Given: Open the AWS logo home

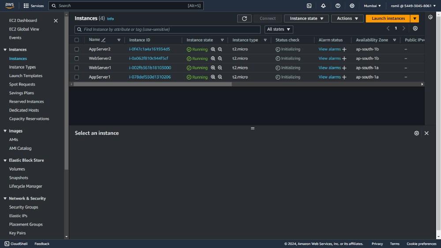Looking at the screenshot, I should (9, 6).
